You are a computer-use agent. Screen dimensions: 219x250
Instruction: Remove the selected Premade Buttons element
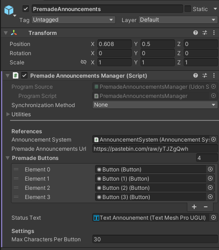coord(206,207)
